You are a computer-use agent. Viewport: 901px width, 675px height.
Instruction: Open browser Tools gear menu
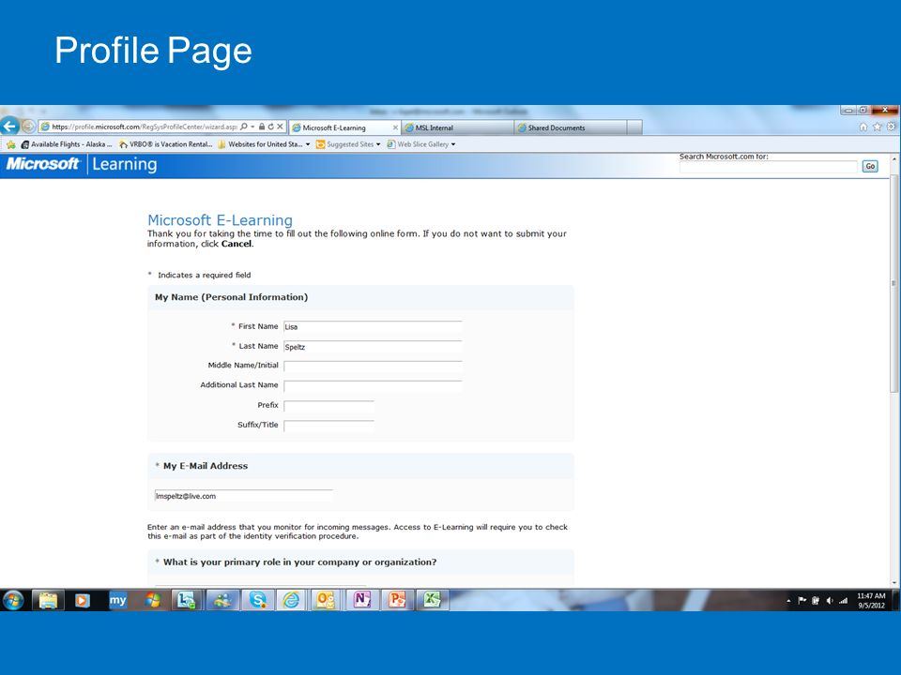(891, 127)
